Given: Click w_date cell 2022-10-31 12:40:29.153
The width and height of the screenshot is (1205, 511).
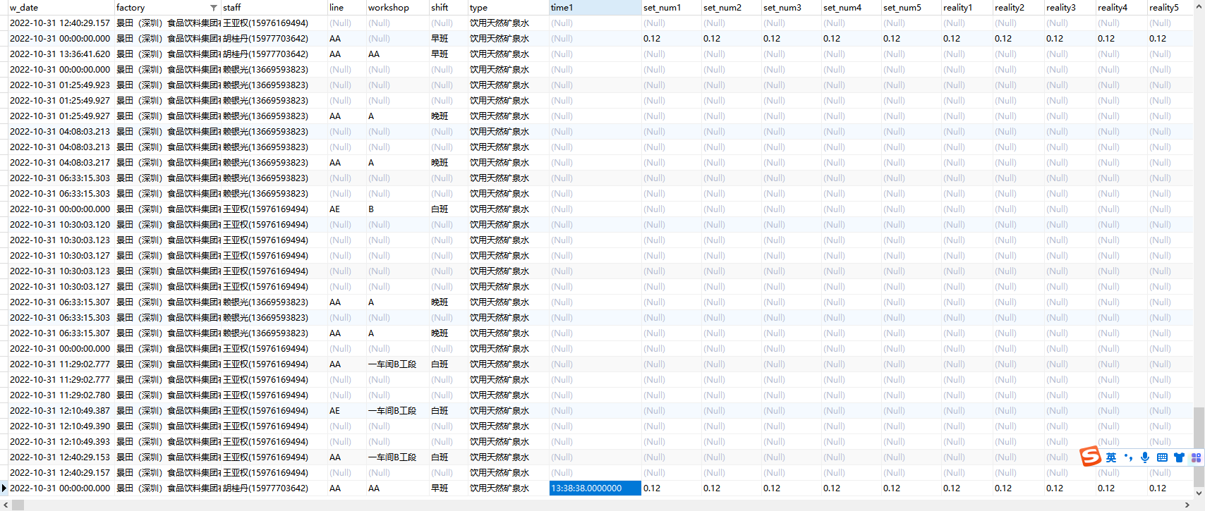Looking at the screenshot, I should [x=60, y=457].
